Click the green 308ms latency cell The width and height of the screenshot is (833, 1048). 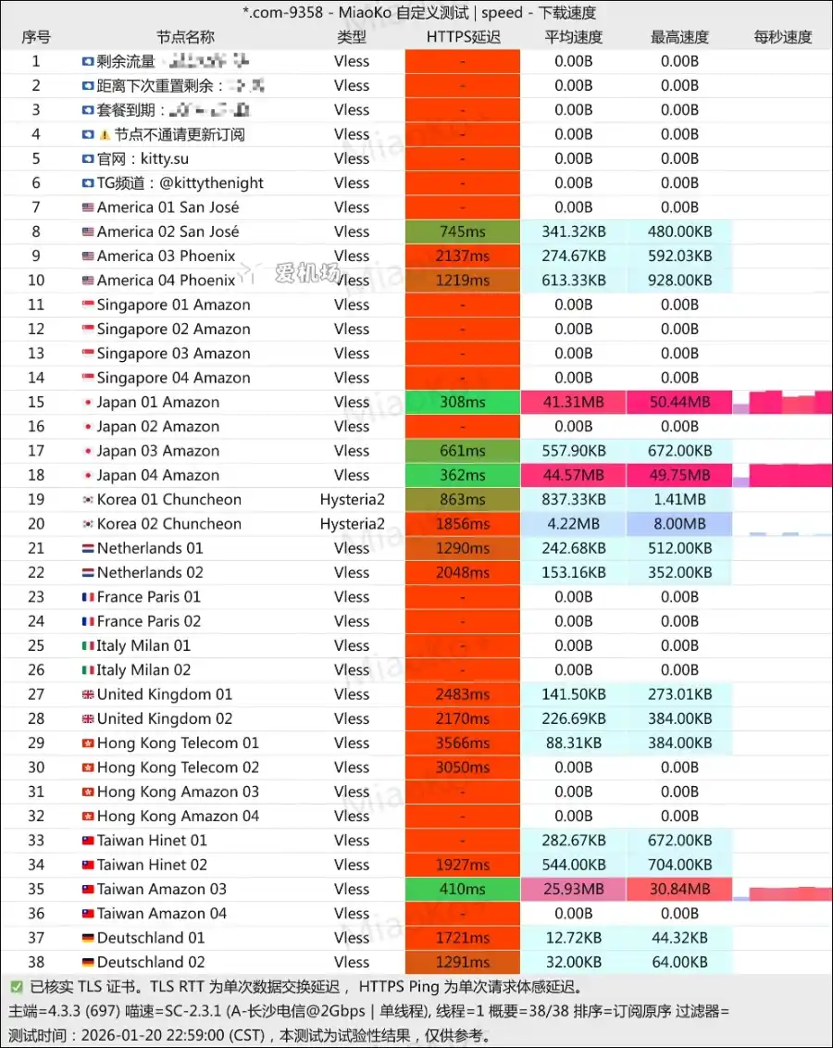click(x=463, y=403)
